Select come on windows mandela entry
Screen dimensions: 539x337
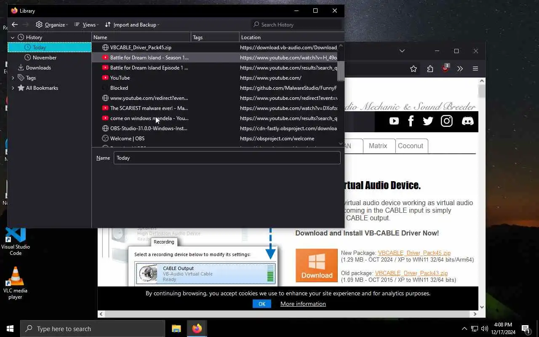(x=215, y=118)
